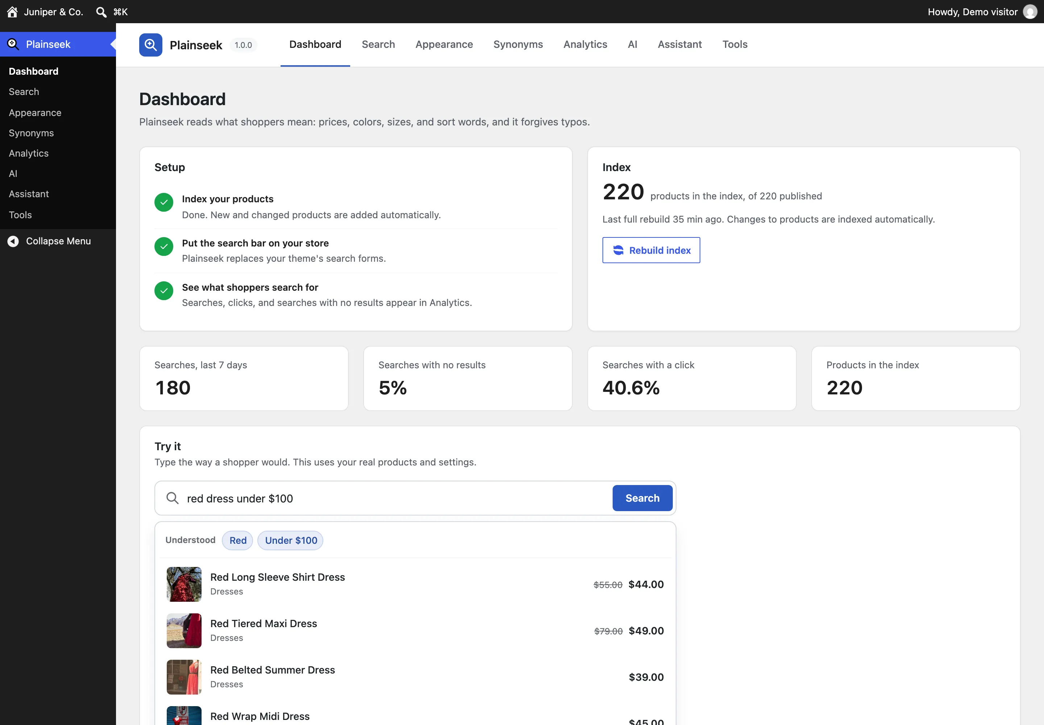Image resolution: width=1044 pixels, height=725 pixels.
Task: Click green check beside Put the search bar
Action: point(163,246)
